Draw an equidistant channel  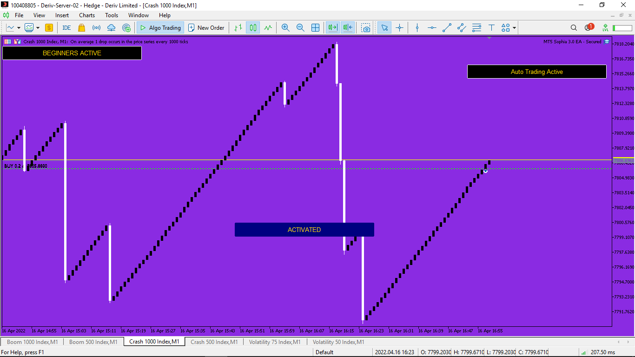[462, 28]
